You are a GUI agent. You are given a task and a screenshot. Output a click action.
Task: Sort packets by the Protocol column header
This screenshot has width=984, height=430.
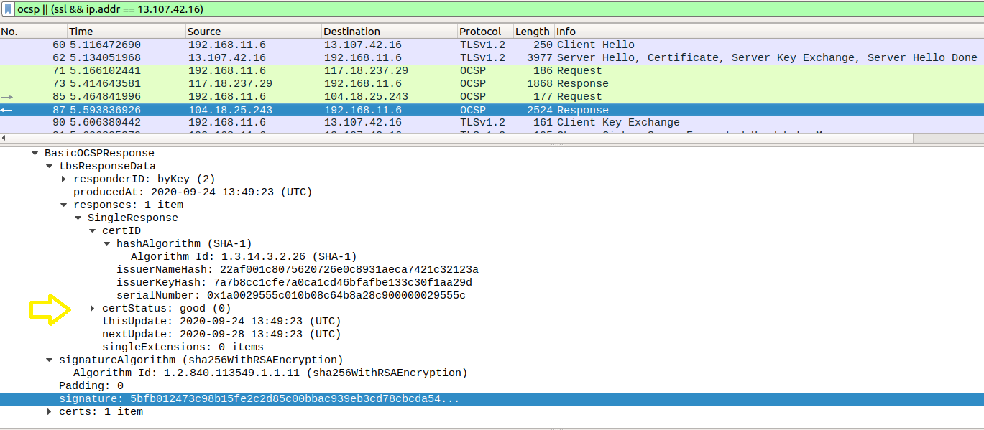point(485,32)
